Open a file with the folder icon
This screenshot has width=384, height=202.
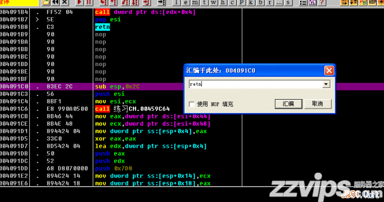[x=46, y=3]
